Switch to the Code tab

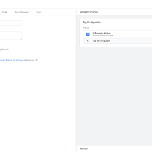[x=5, y=12]
